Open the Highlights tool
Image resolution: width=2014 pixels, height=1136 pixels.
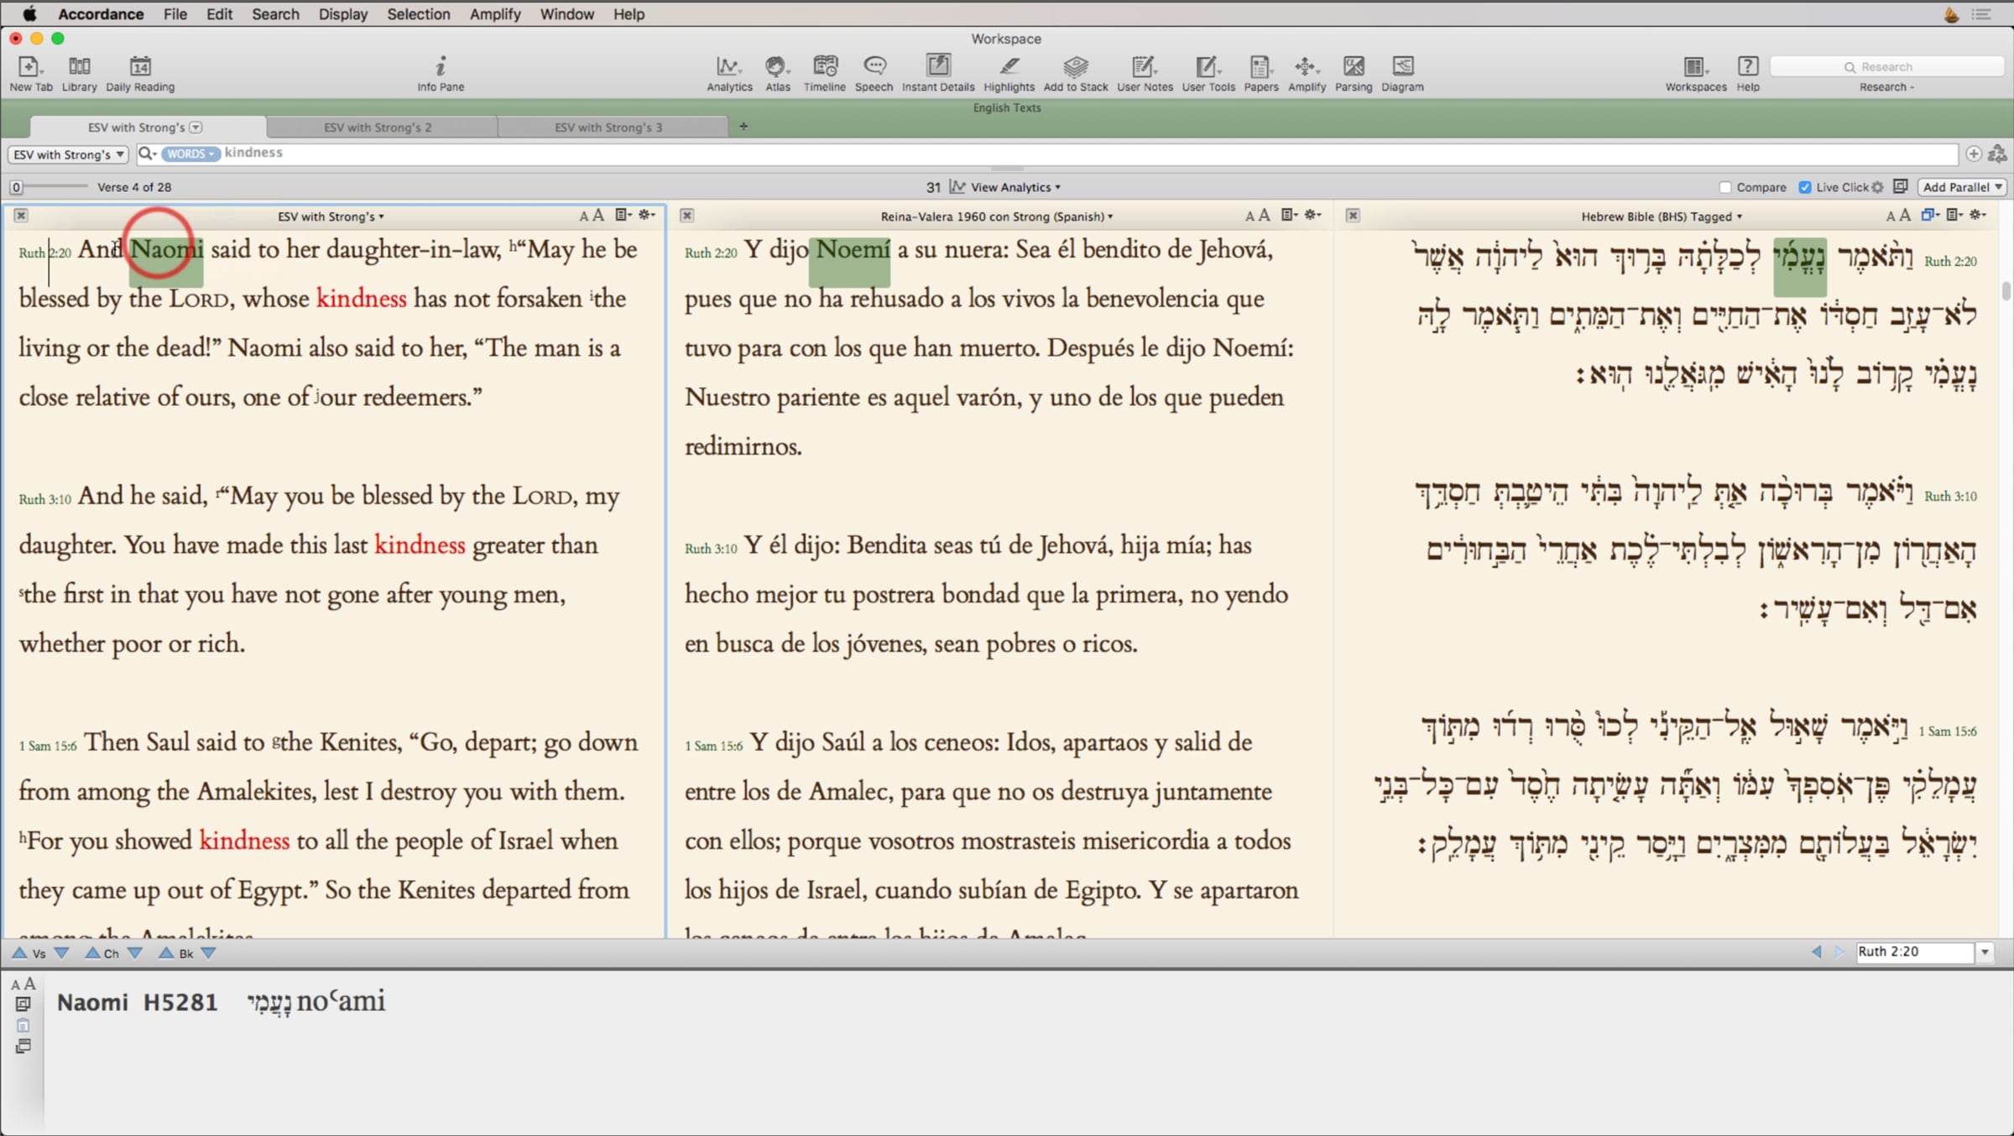[1009, 72]
